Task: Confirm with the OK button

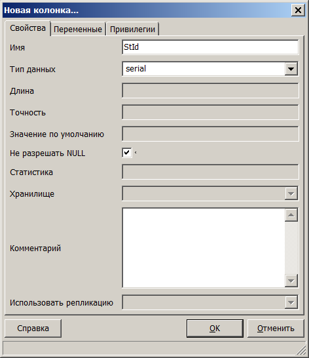Action: coord(215,328)
